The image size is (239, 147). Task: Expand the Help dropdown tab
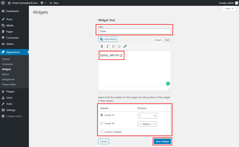(229, 9)
